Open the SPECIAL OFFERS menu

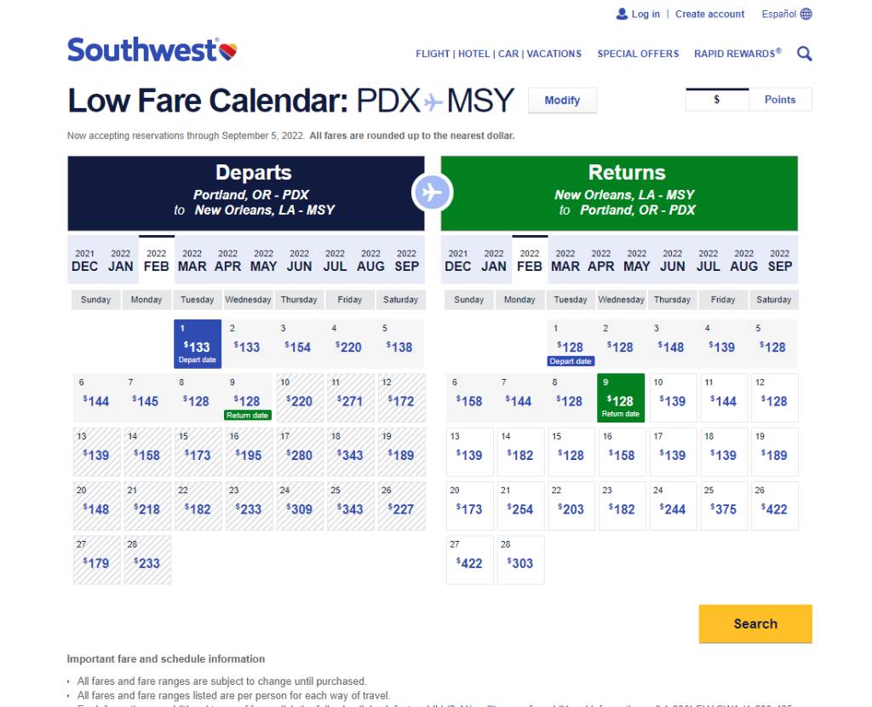point(638,54)
